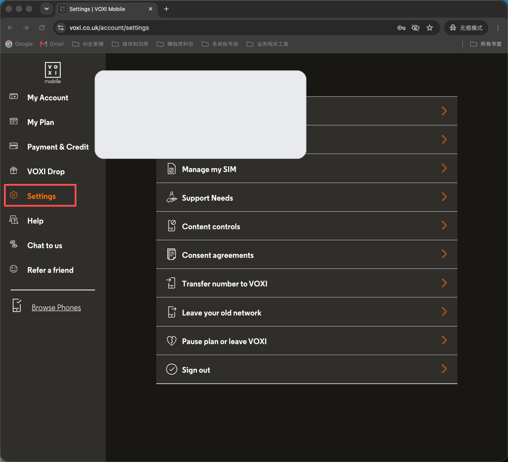Image resolution: width=508 pixels, height=462 pixels.
Task: Click the 无痕模式 incognito indicator
Action: click(466, 28)
